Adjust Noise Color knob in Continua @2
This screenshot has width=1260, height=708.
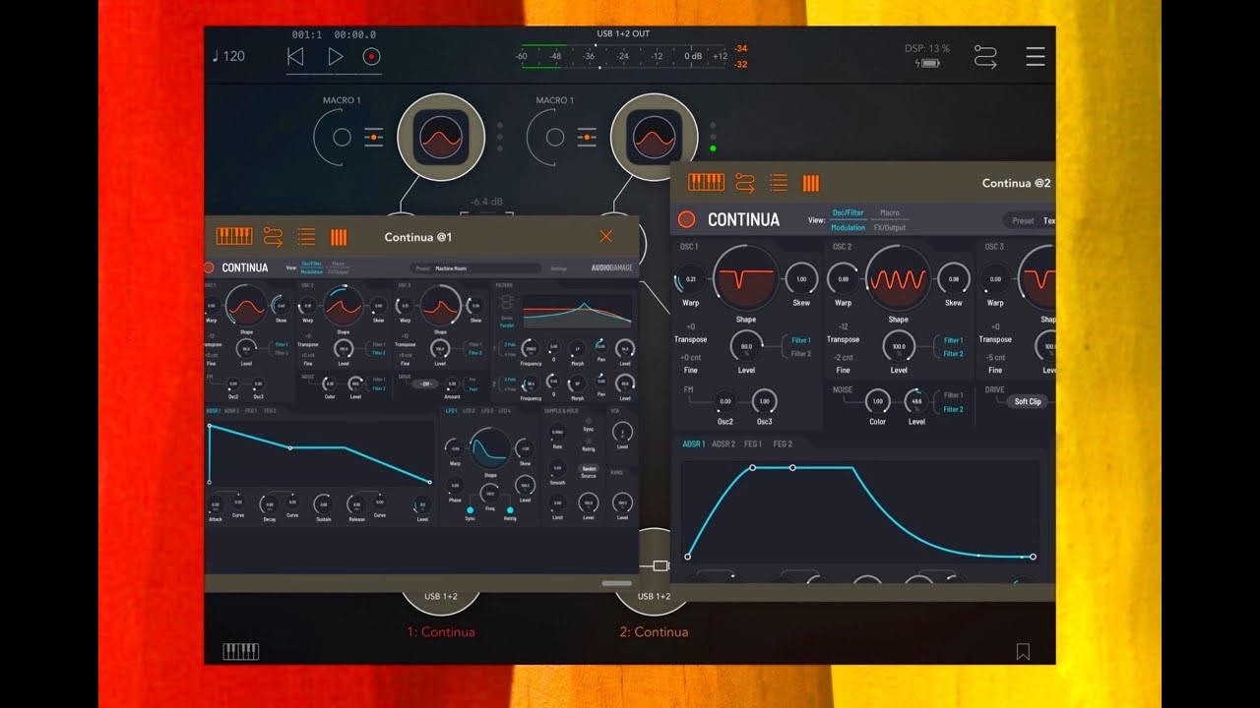(x=877, y=401)
